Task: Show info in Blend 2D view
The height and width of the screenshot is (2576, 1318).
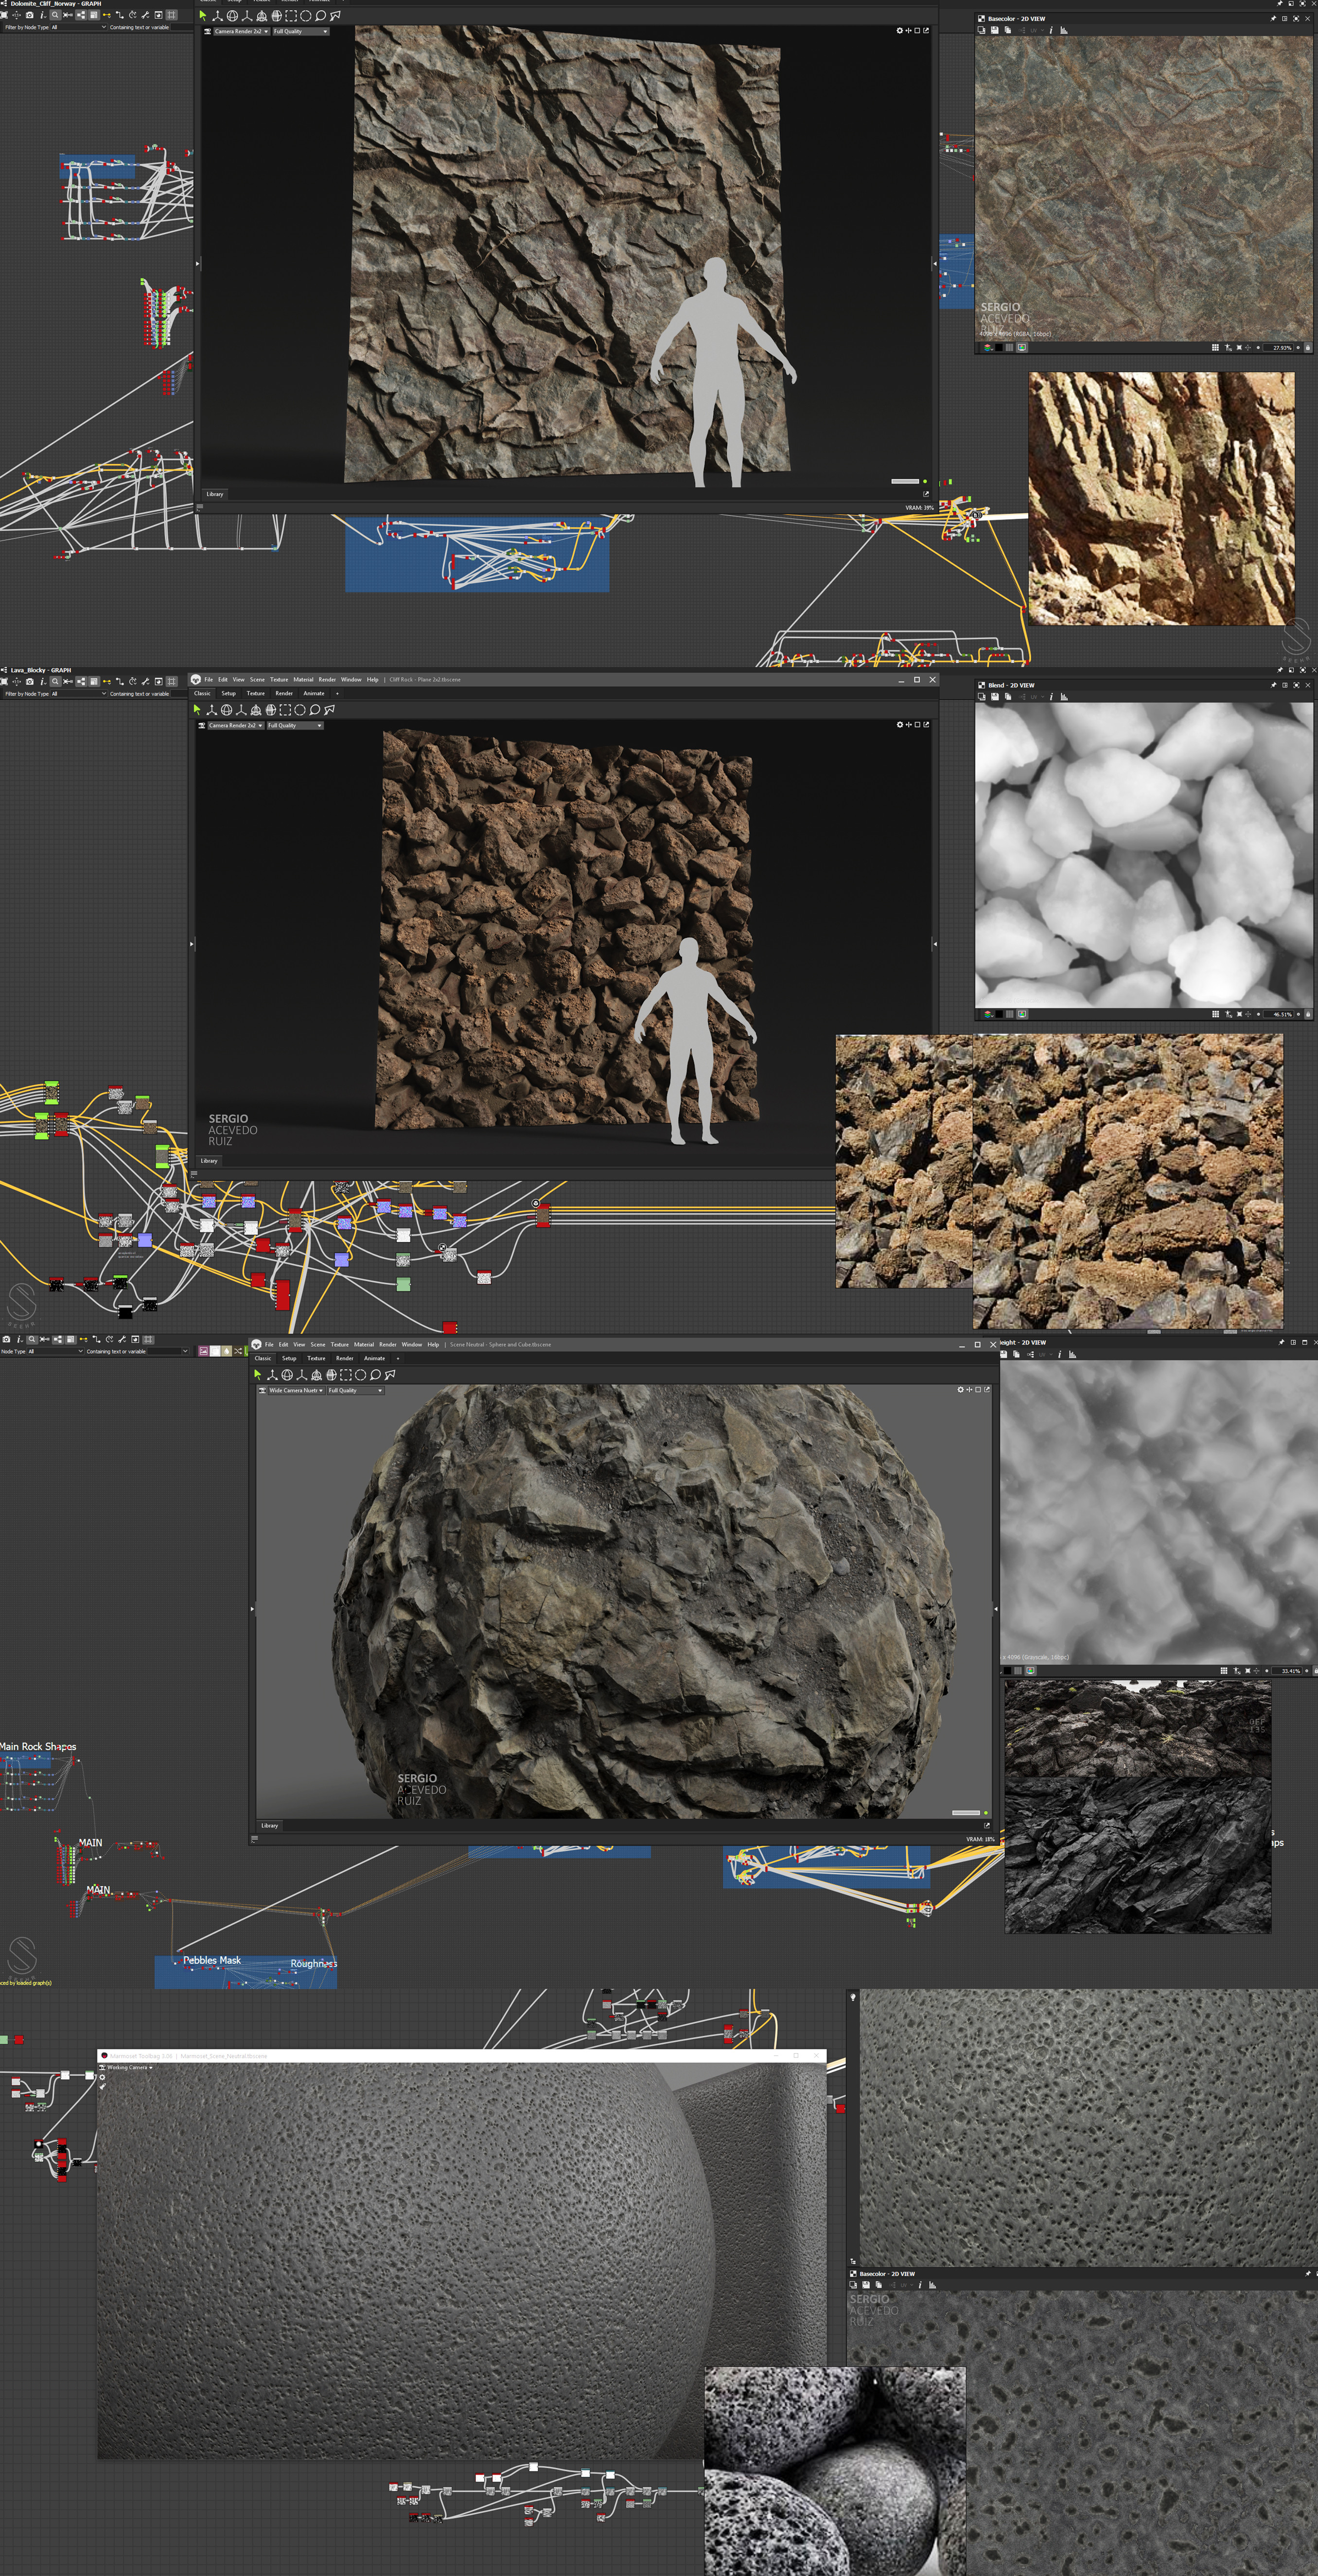Action: [x=1052, y=697]
